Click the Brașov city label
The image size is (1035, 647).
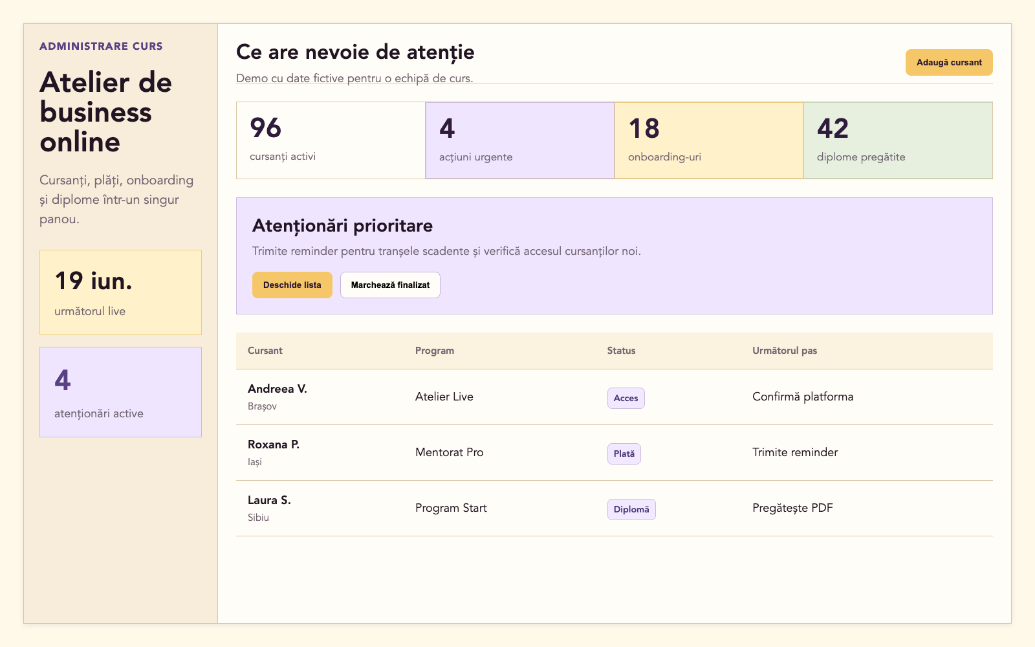coord(262,406)
